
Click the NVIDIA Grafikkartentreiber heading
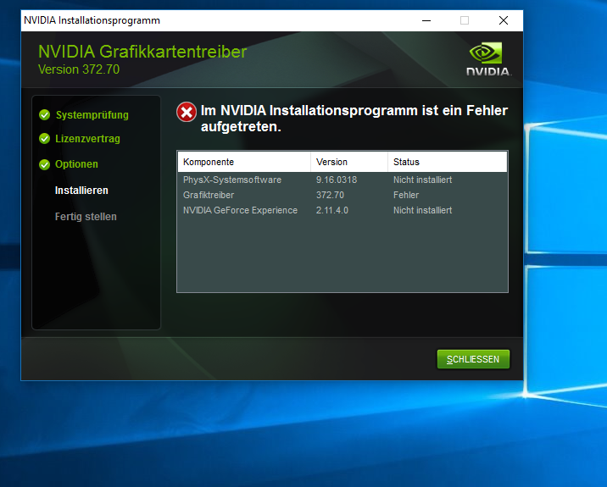point(142,52)
